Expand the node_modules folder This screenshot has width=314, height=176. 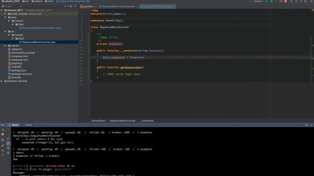tap(5, 14)
